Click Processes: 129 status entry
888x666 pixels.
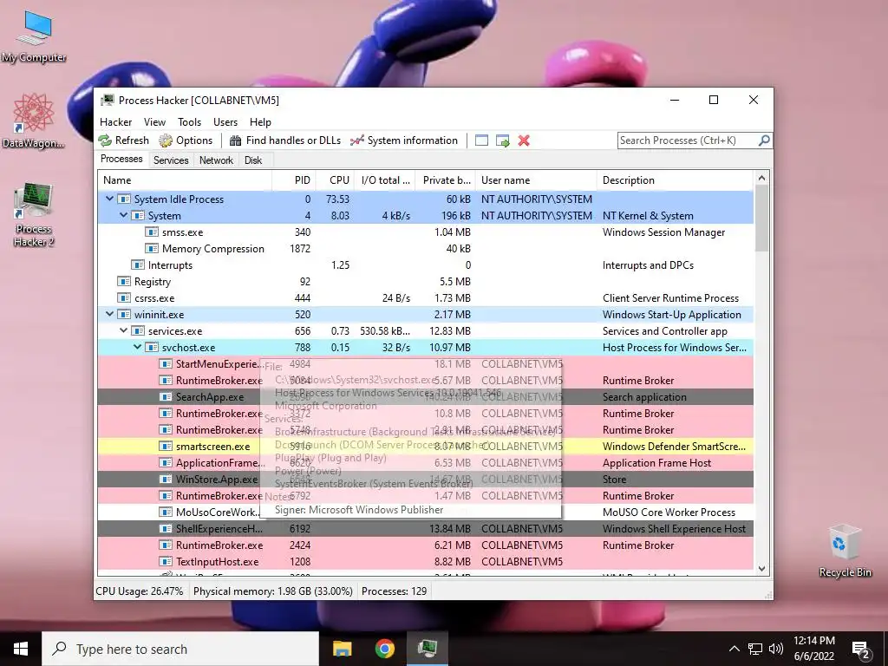[x=395, y=591]
